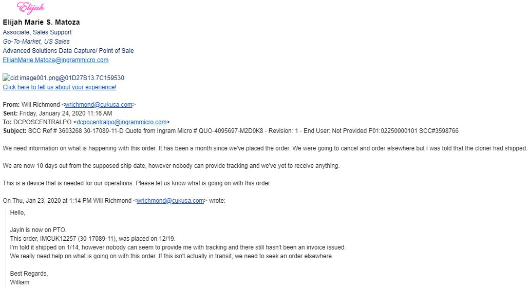The image size is (529, 289).
Task: Click the dcpocentralpo@ingrammicro.com recipient address
Action: [121, 122]
